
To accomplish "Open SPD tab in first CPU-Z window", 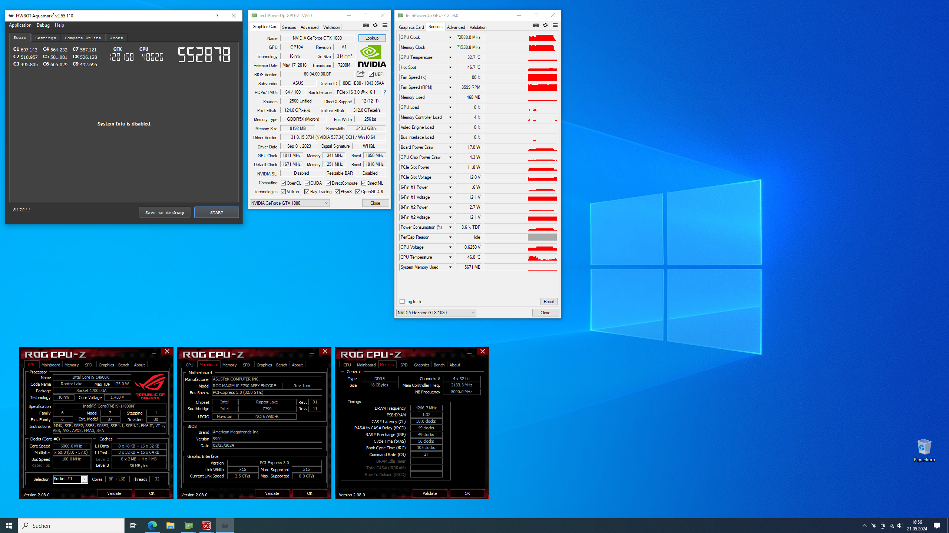I will tap(88, 365).
